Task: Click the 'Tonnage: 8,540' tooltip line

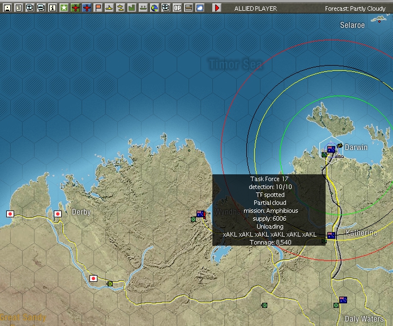Action: 271,242
